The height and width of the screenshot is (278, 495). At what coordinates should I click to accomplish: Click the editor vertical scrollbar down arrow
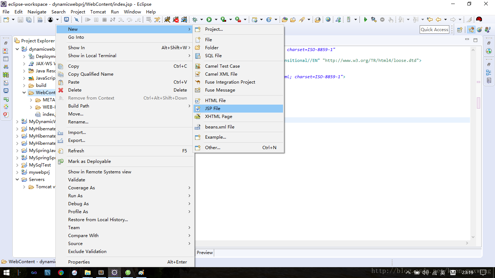click(473, 237)
